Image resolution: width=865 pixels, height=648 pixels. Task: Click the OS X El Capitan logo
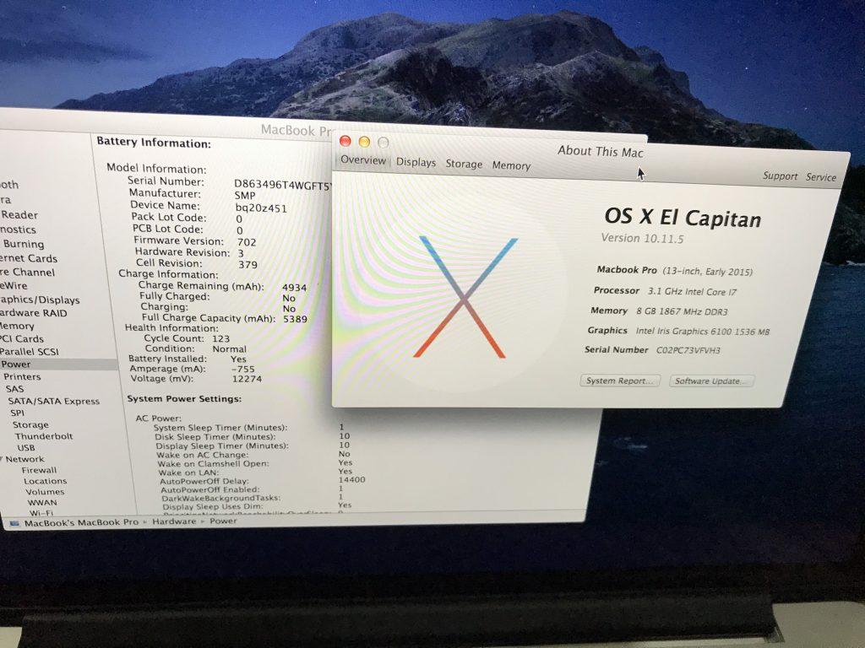[x=465, y=298]
